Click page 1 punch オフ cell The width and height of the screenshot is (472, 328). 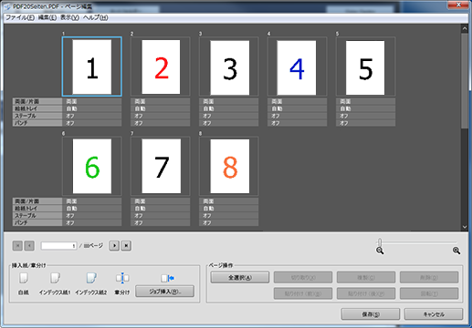92,123
